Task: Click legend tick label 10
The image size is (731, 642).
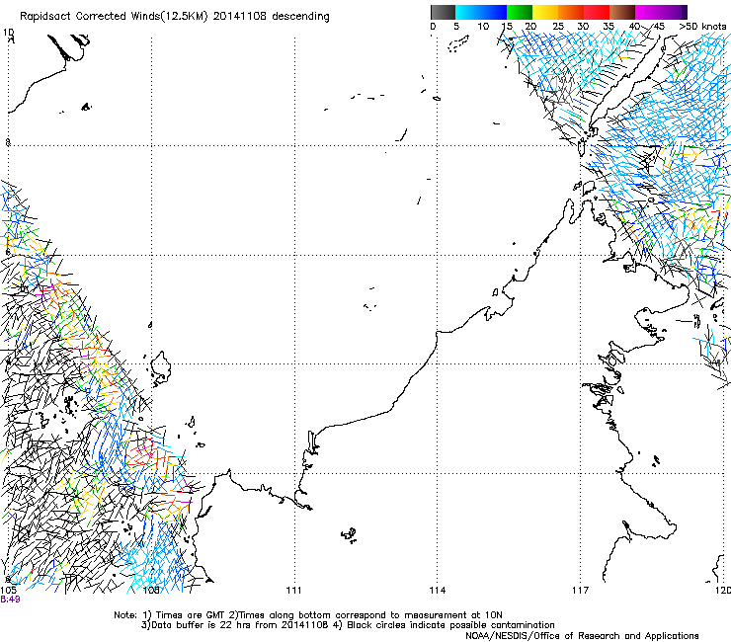Action: point(483,27)
